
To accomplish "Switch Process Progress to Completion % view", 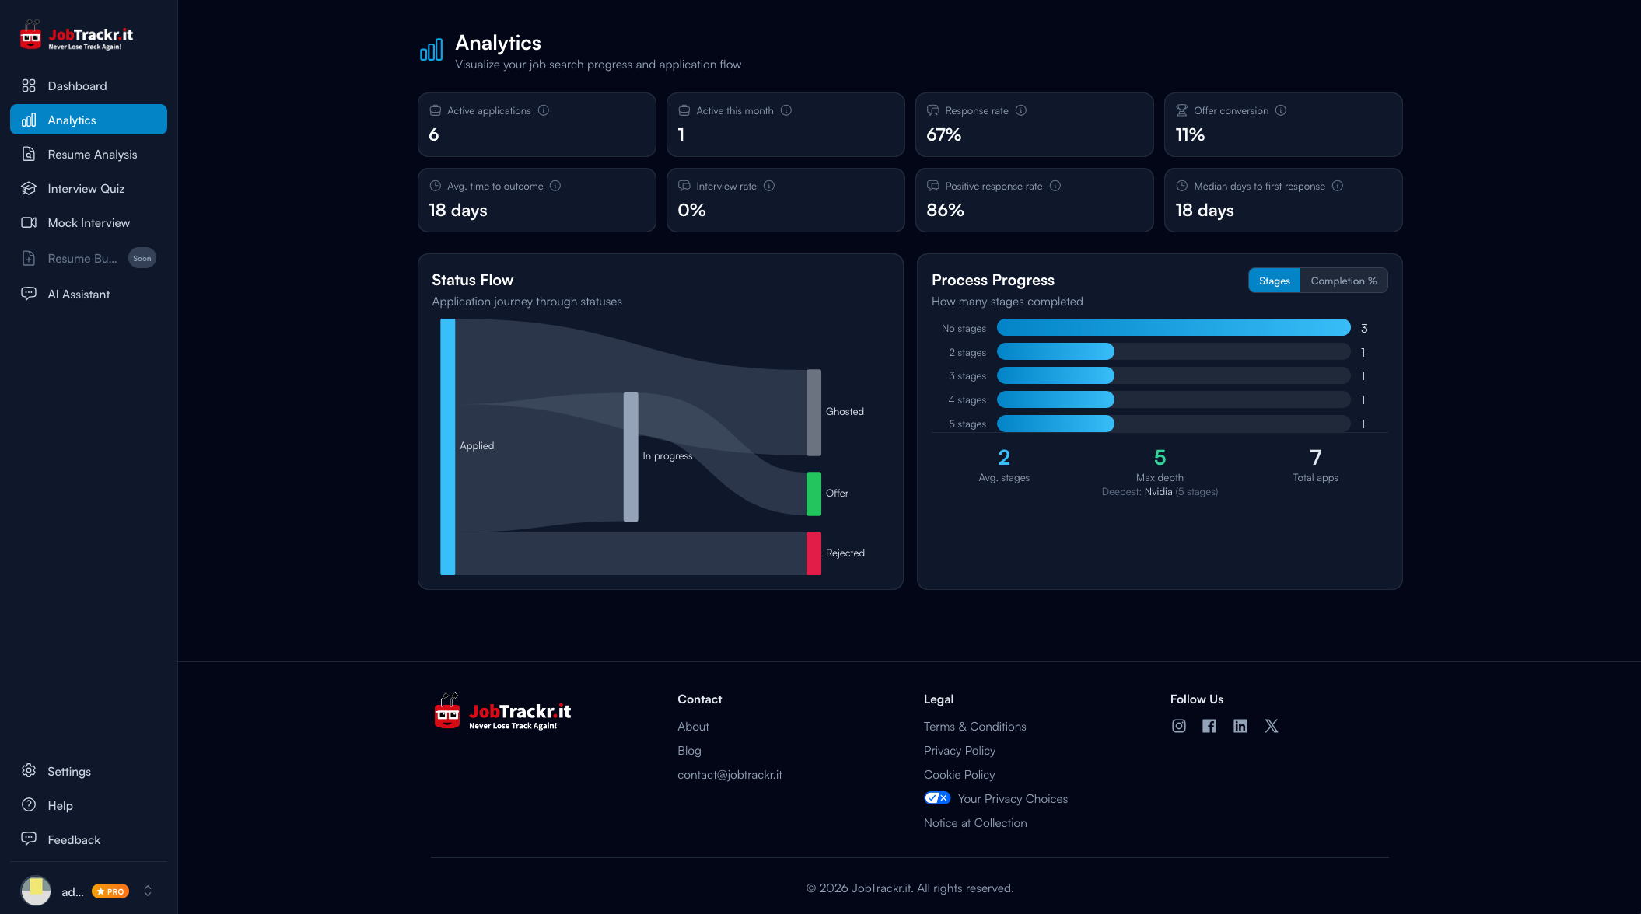I will click(1343, 280).
